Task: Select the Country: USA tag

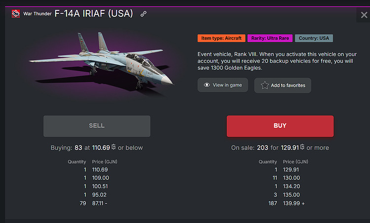Action: click(314, 38)
